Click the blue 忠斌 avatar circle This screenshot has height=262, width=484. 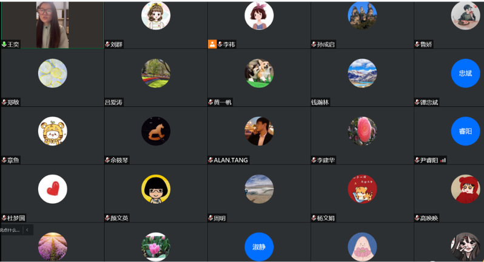(465, 73)
